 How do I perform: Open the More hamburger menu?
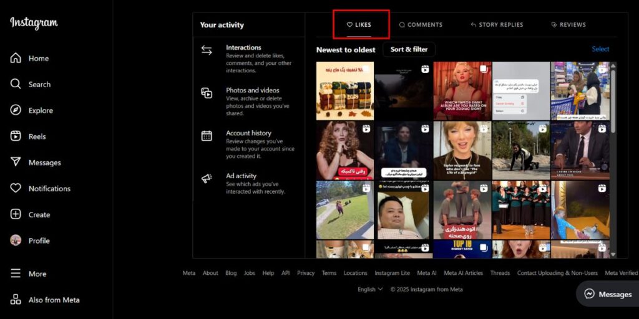(x=16, y=274)
